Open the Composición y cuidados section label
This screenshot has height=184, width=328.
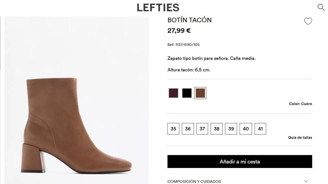194,181
